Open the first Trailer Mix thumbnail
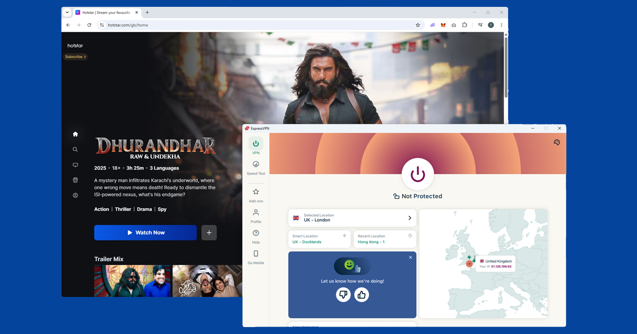The width and height of the screenshot is (637, 334). click(x=133, y=281)
